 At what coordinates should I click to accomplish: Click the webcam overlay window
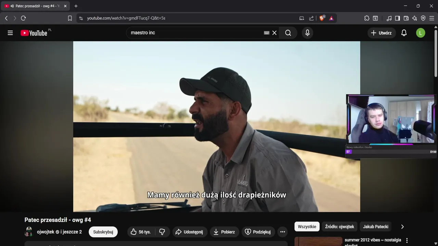391,120
